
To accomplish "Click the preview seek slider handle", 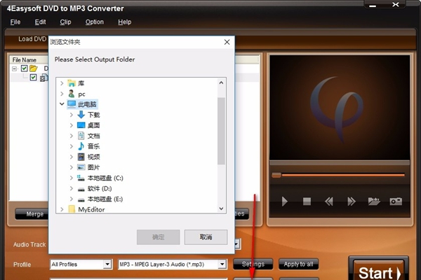I will click(x=276, y=175).
